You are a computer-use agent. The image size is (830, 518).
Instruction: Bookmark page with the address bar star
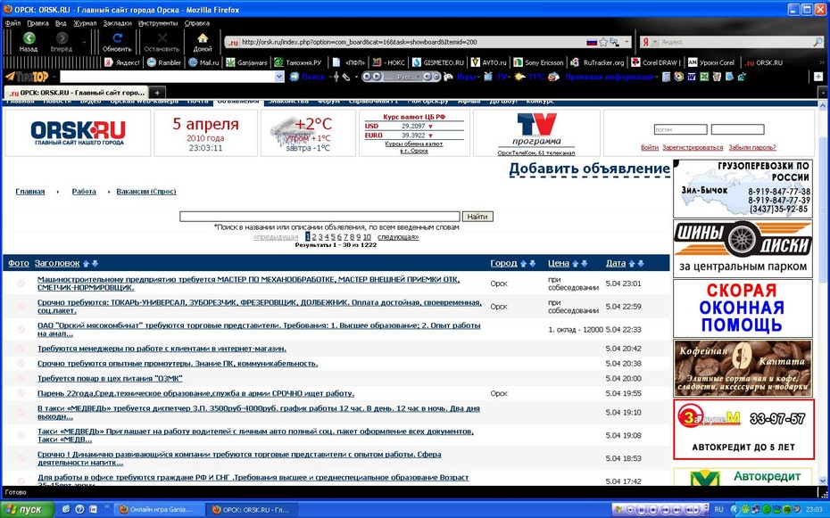(x=603, y=42)
